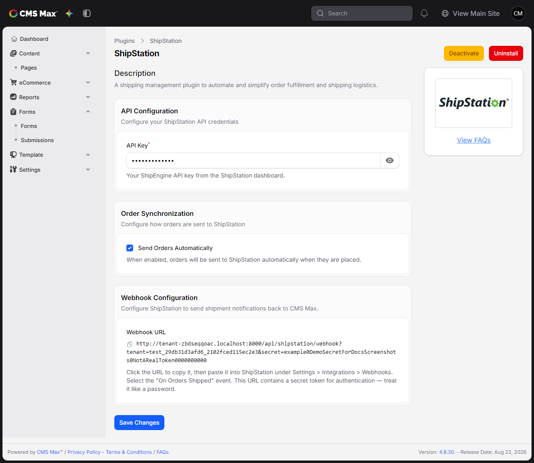The width and height of the screenshot is (534, 463).
Task: Click the globe icon beside View Main Site
Action: pos(445,13)
